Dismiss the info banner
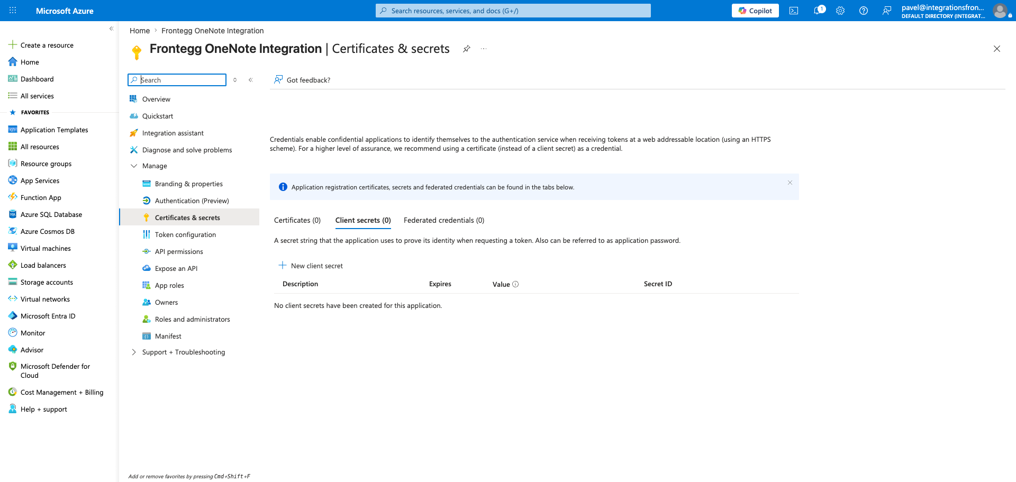 (x=790, y=183)
